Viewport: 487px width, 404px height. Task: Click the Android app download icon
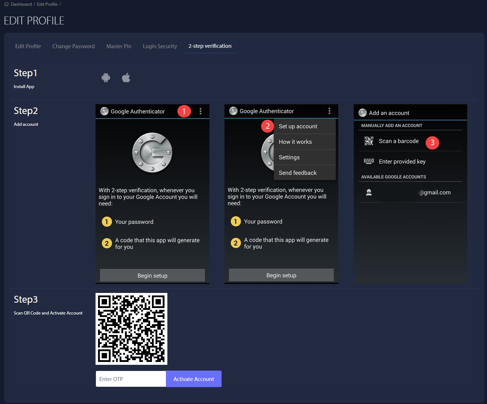click(x=106, y=78)
